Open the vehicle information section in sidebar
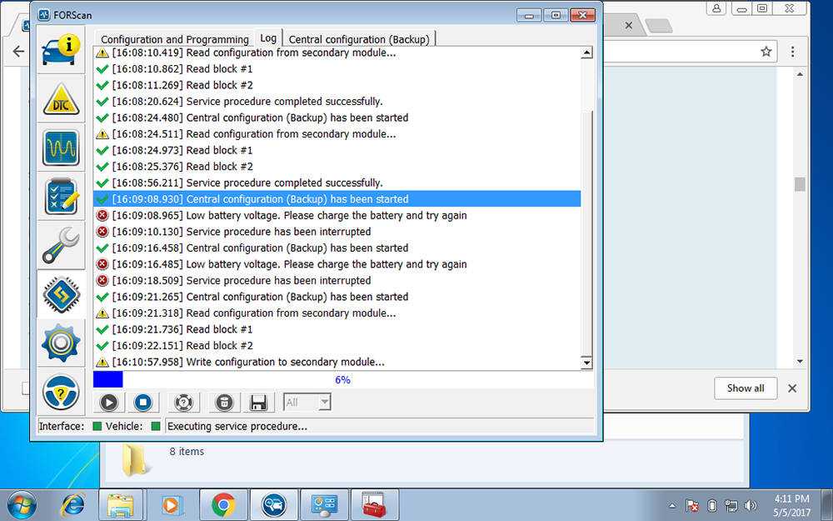This screenshot has height=521, width=833. pos(61,49)
